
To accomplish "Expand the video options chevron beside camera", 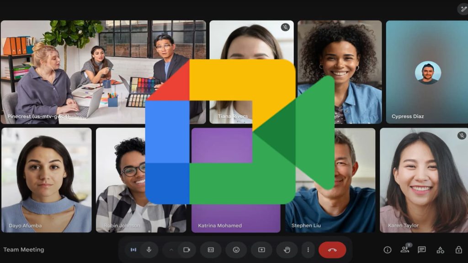I will point(171,250).
